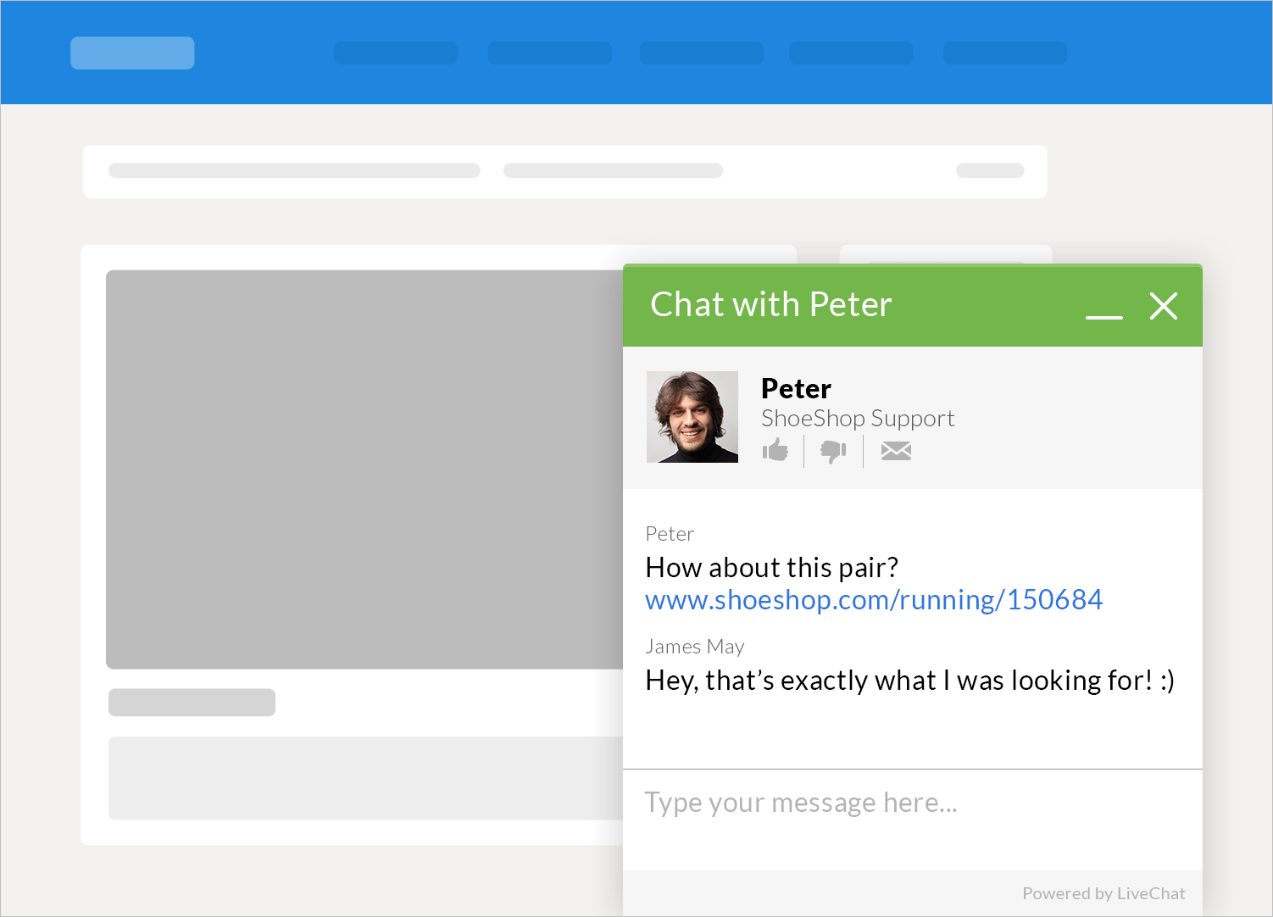Select the logo button in the blue navbar
Viewport: 1273px width, 917px height.
click(x=132, y=53)
